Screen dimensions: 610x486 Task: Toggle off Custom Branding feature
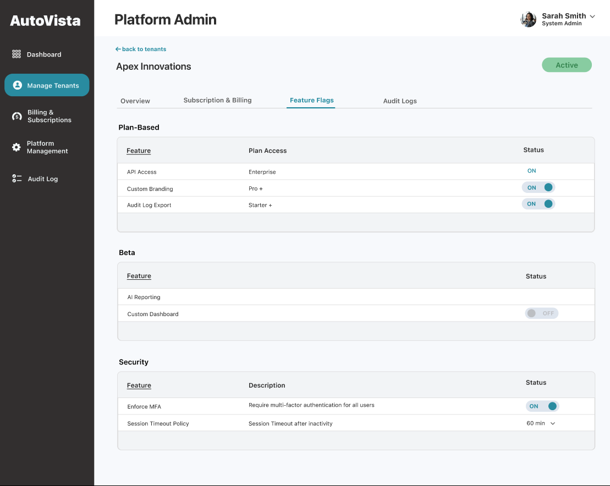click(x=538, y=187)
